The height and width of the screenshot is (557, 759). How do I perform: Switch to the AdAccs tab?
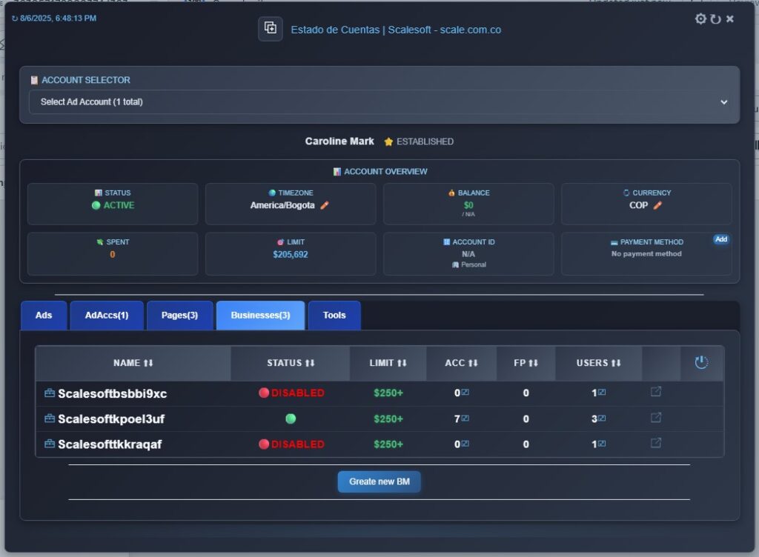pos(107,315)
